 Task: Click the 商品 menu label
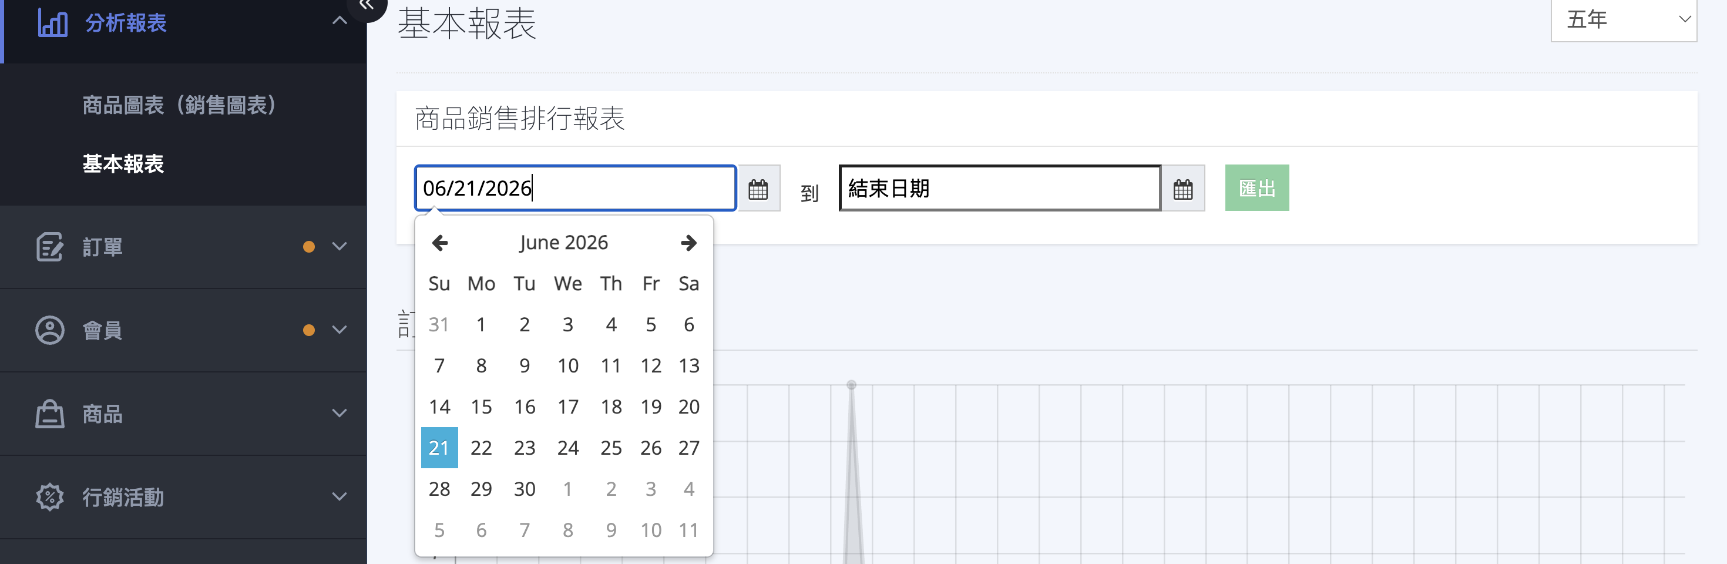[x=103, y=414]
